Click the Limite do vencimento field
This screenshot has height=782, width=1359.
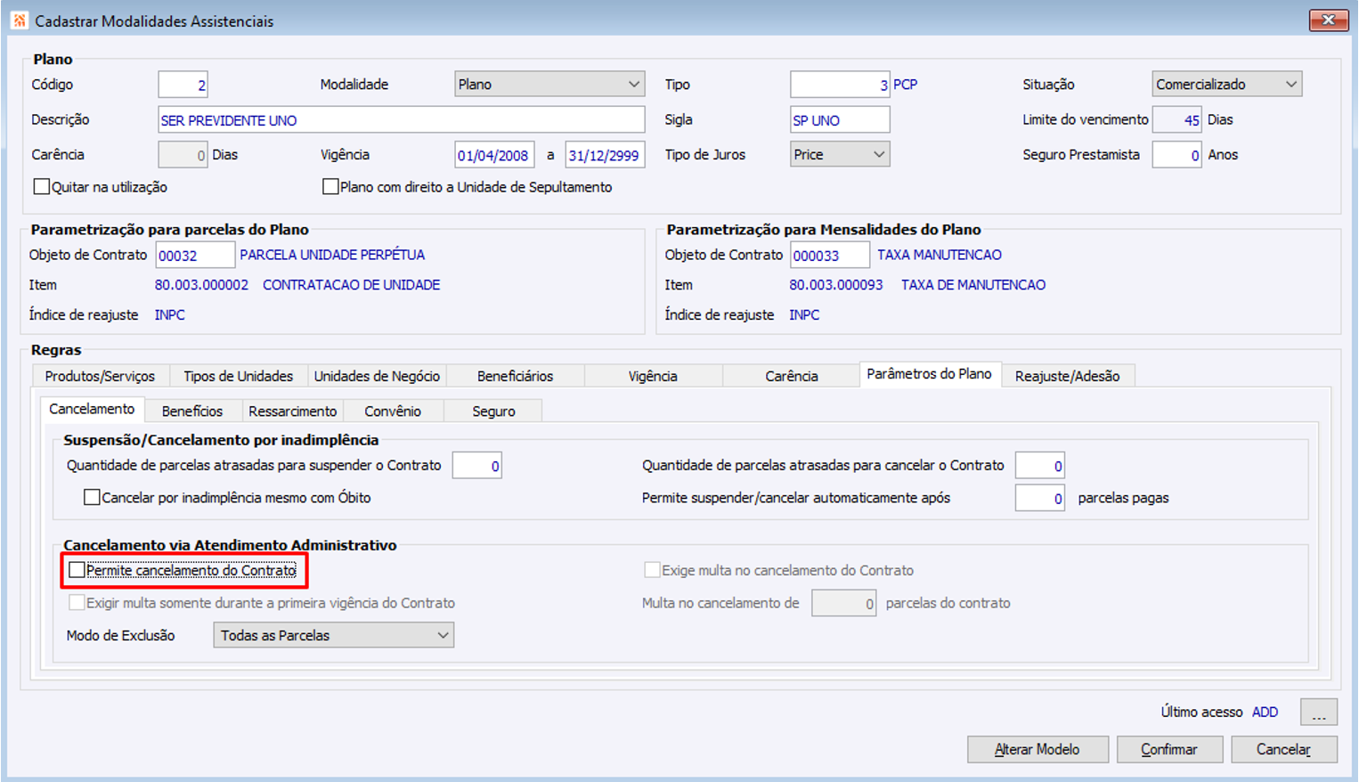[x=1176, y=119]
